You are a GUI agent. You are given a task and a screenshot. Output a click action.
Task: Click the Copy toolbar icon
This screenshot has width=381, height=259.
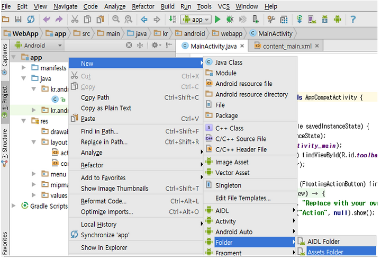coord(87,19)
